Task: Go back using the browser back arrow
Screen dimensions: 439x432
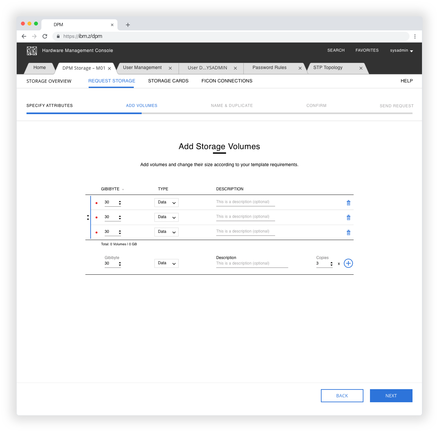Action: 24,36
